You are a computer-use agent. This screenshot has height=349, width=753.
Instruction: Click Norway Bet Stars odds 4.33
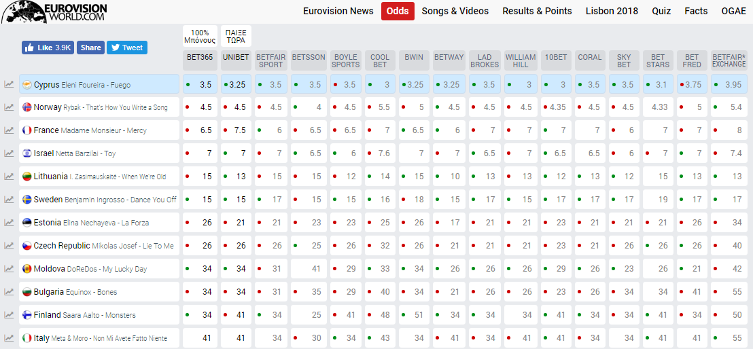[x=658, y=107]
